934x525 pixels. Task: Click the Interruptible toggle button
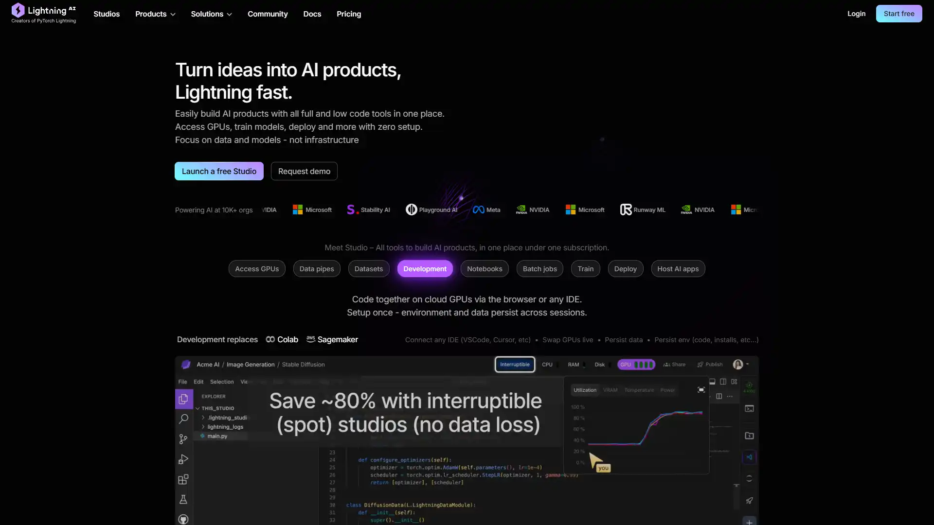click(x=515, y=364)
